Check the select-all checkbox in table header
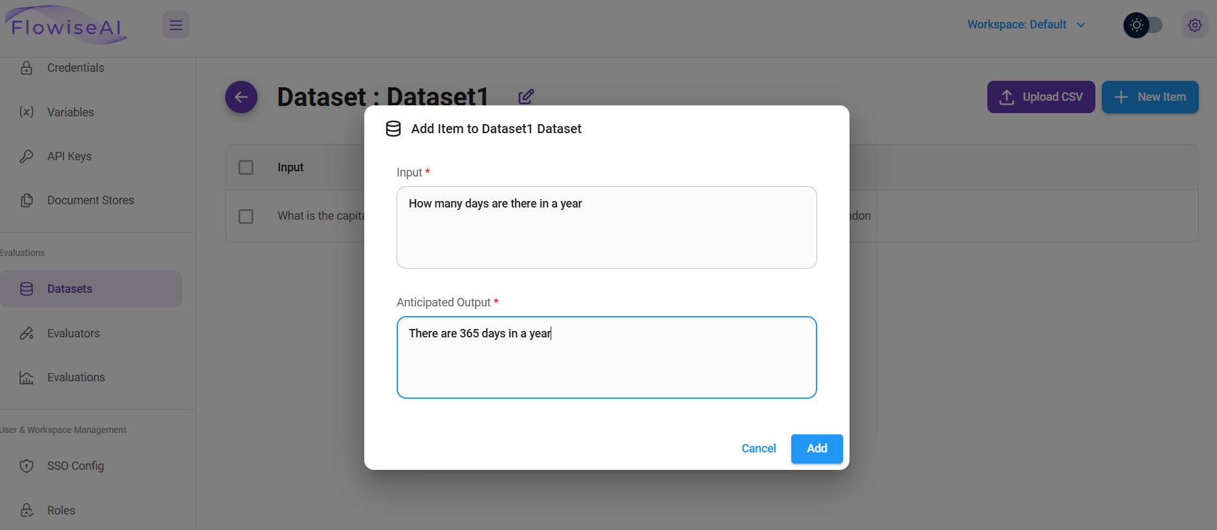The width and height of the screenshot is (1217, 530). coord(246,167)
